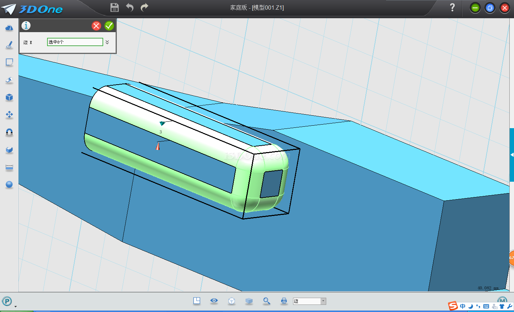The image size is (514, 312).
Task: Cancel the operation with red X
Action: coord(96,26)
